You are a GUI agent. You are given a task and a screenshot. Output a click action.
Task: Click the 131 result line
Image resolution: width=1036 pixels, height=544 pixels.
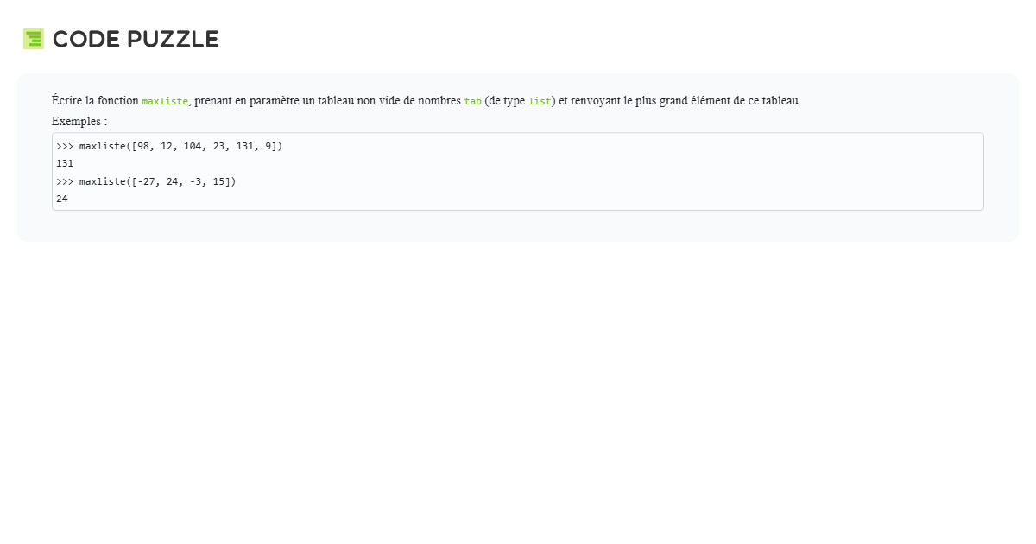(65, 163)
